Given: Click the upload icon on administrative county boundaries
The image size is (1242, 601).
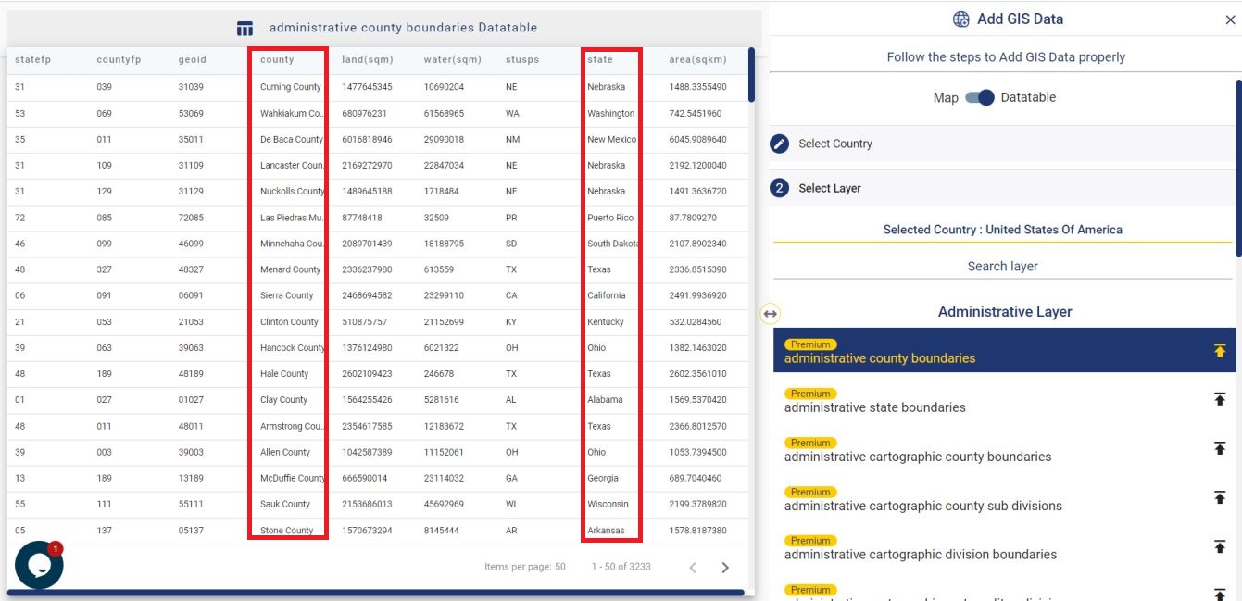Looking at the screenshot, I should coord(1220,349).
